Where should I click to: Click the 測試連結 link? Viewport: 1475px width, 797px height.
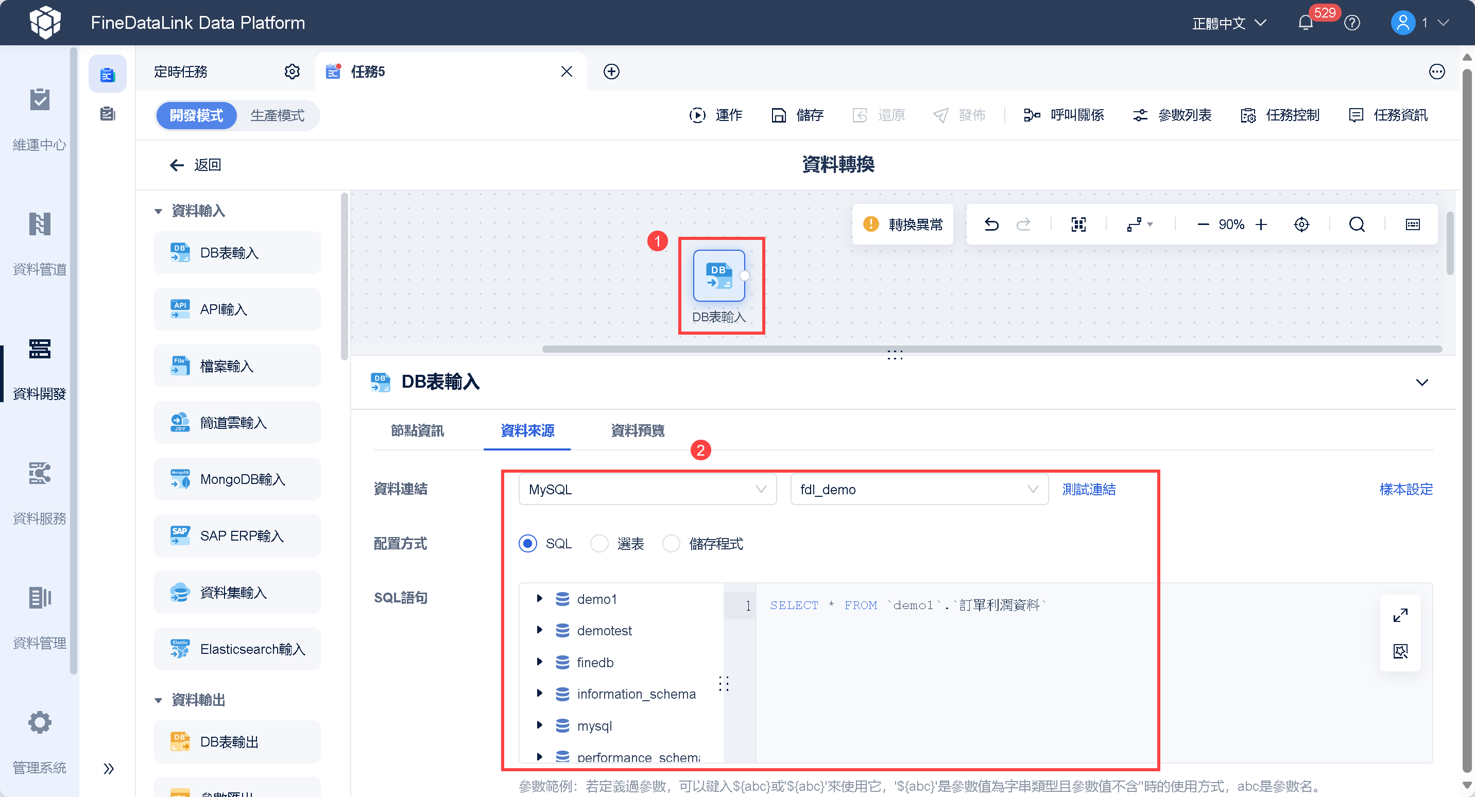click(1089, 490)
